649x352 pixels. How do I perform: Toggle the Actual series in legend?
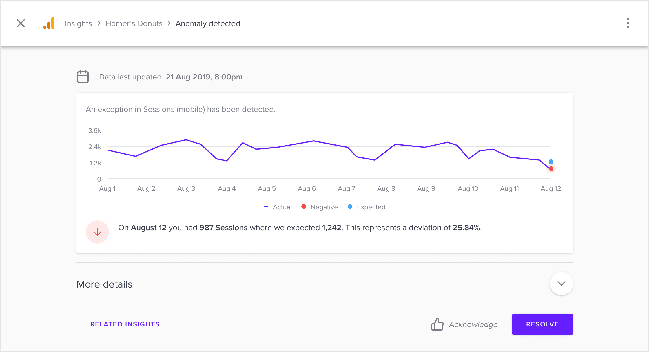278,207
